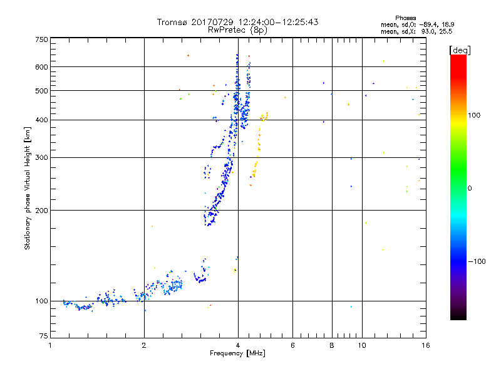This screenshot has height=376, width=501.
Task: Click the x-axis '16' tick label
Action: [426, 345]
